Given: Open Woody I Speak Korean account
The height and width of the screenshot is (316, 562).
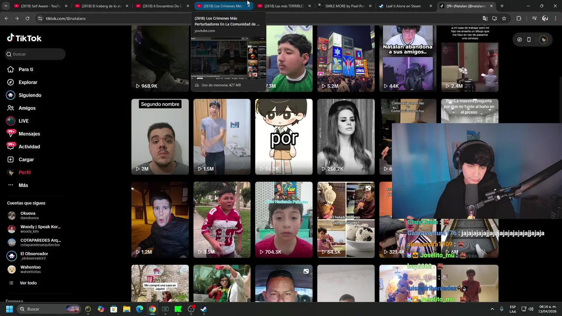Looking at the screenshot, I should click(x=34, y=229).
